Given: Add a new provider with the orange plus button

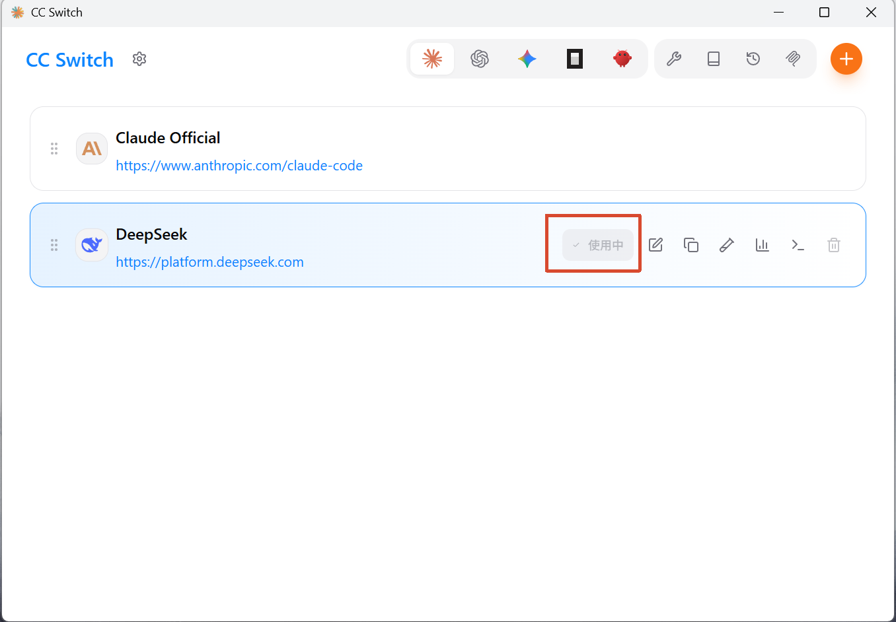Looking at the screenshot, I should point(846,59).
